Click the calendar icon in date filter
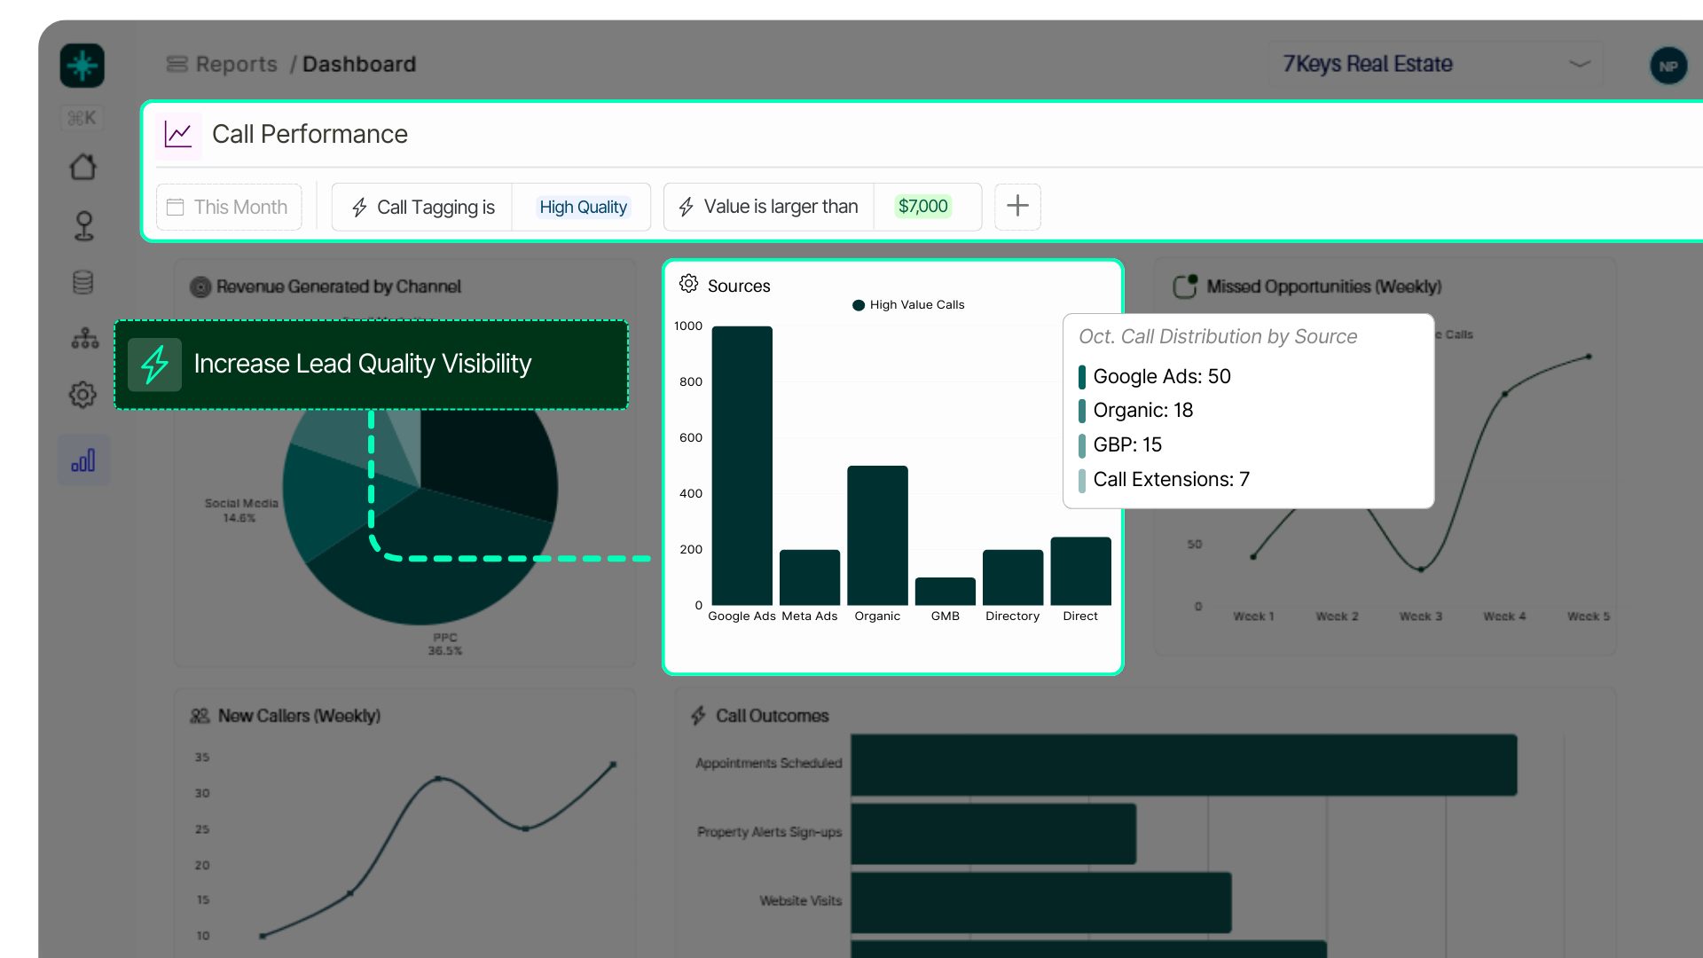Viewport: 1703px width, 958px height. tap(176, 207)
